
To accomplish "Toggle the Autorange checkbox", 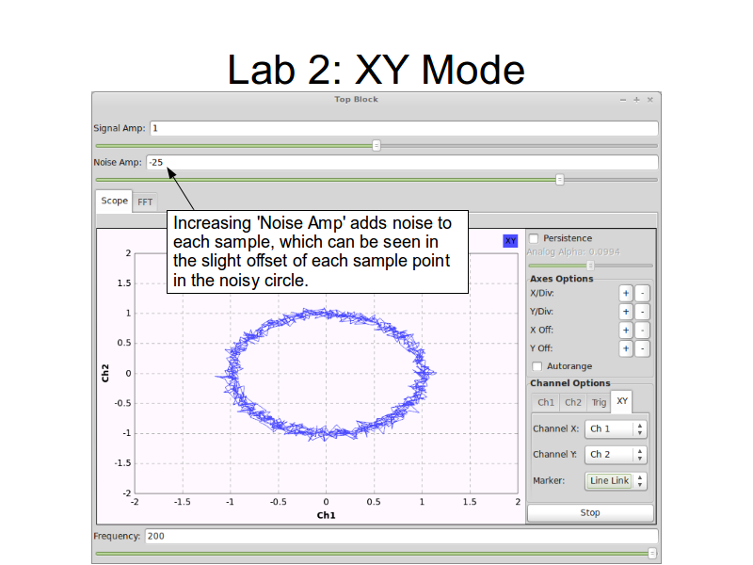I will [537, 366].
